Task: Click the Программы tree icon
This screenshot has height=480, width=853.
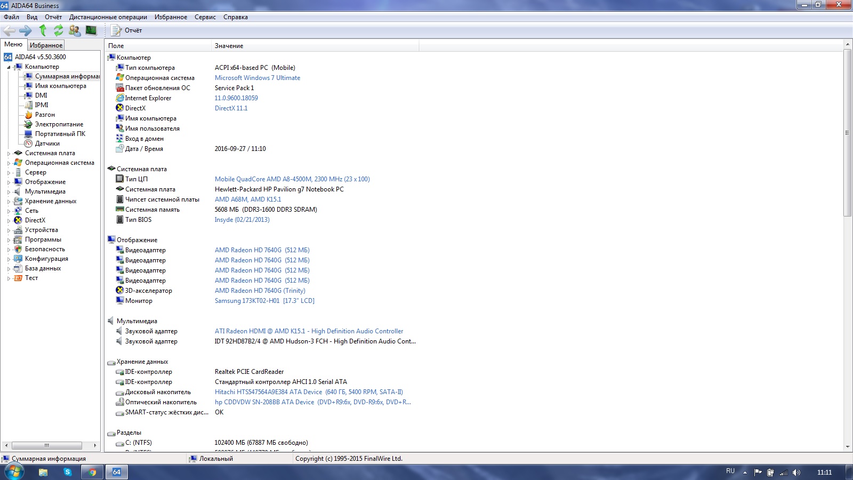Action: 18,239
